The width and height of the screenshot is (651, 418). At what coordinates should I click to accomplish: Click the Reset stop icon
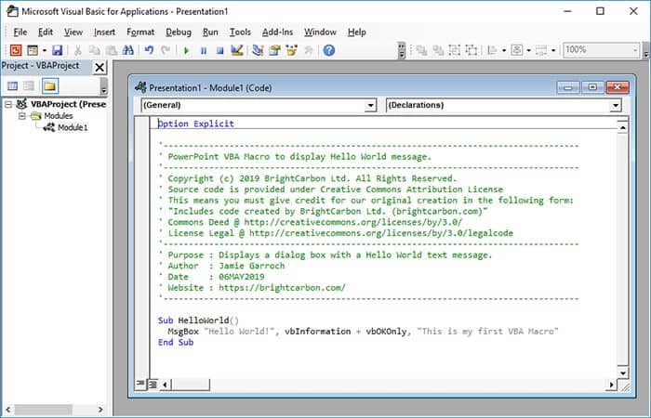[220, 50]
